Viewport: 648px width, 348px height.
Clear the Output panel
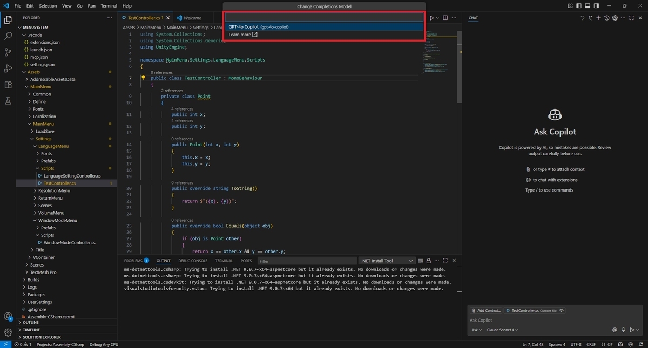[420, 261]
